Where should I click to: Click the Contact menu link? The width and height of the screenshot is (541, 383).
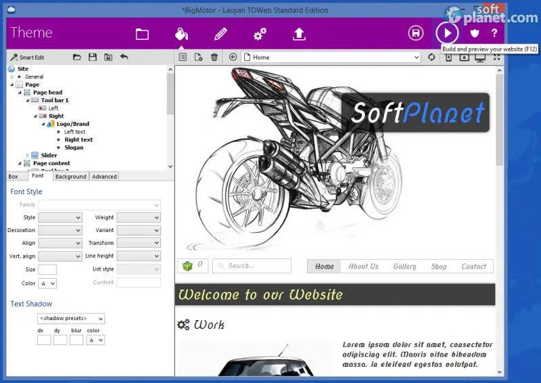tap(474, 266)
